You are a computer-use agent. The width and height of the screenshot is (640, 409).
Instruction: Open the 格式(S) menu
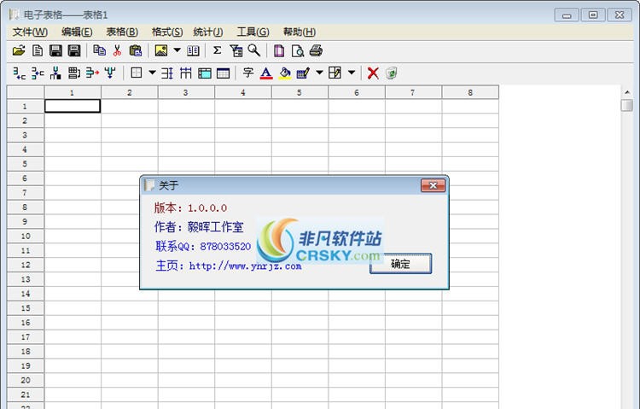pos(167,32)
